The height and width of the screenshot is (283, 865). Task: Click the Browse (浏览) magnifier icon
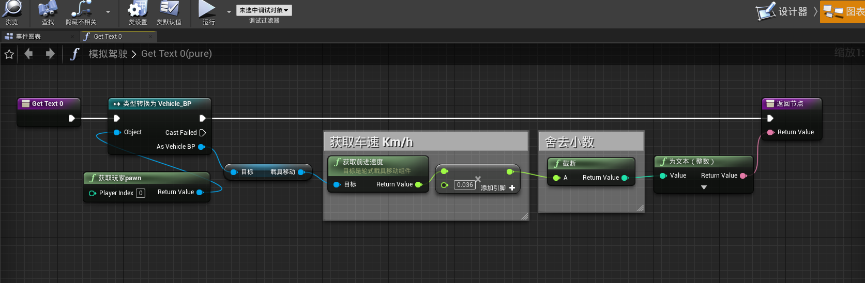[12, 8]
